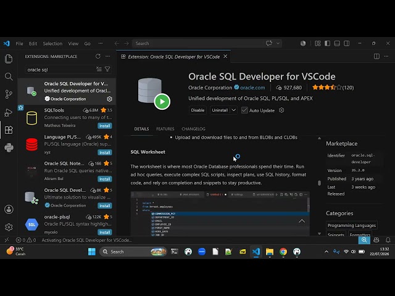Open manage gear for Oracle SQL Developer item
Screen dimensions: 395x296
(109, 99)
